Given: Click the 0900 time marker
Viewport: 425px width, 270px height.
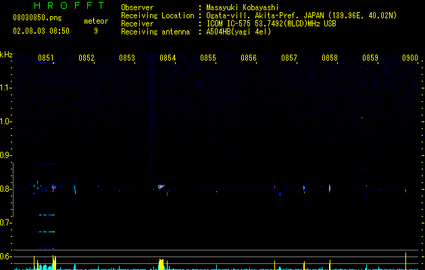Looking at the screenshot, I should point(410,57).
